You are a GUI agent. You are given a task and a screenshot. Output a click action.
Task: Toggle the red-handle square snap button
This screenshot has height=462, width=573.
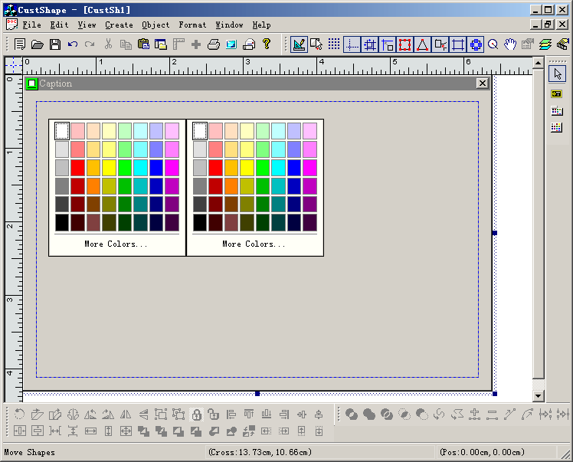[x=405, y=44]
